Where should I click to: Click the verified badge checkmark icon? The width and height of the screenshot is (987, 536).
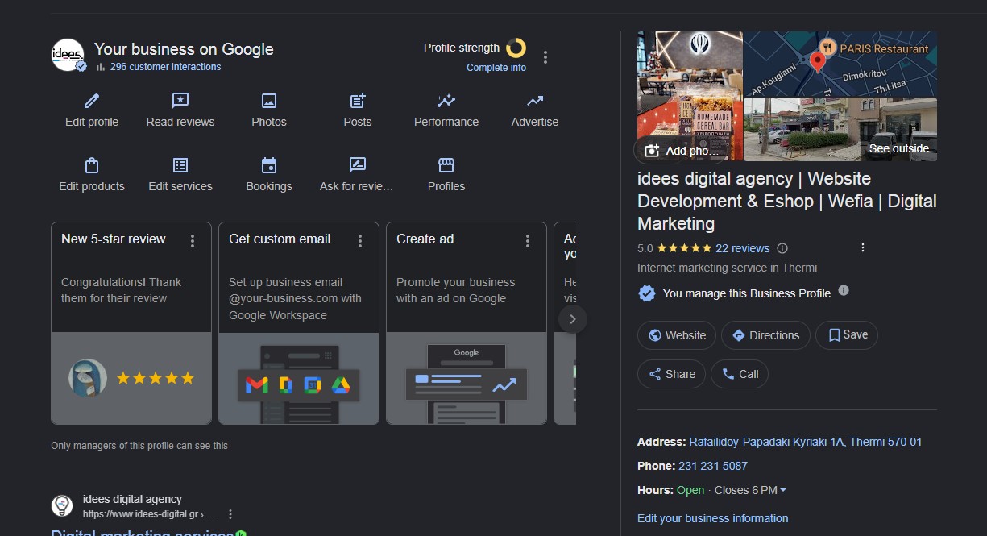pyautogui.click(x=646, y=293)
